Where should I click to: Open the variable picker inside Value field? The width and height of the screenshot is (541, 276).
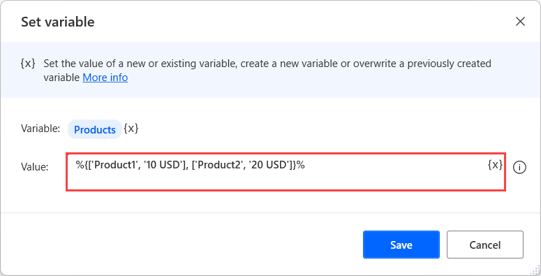(x=495, y=165)
